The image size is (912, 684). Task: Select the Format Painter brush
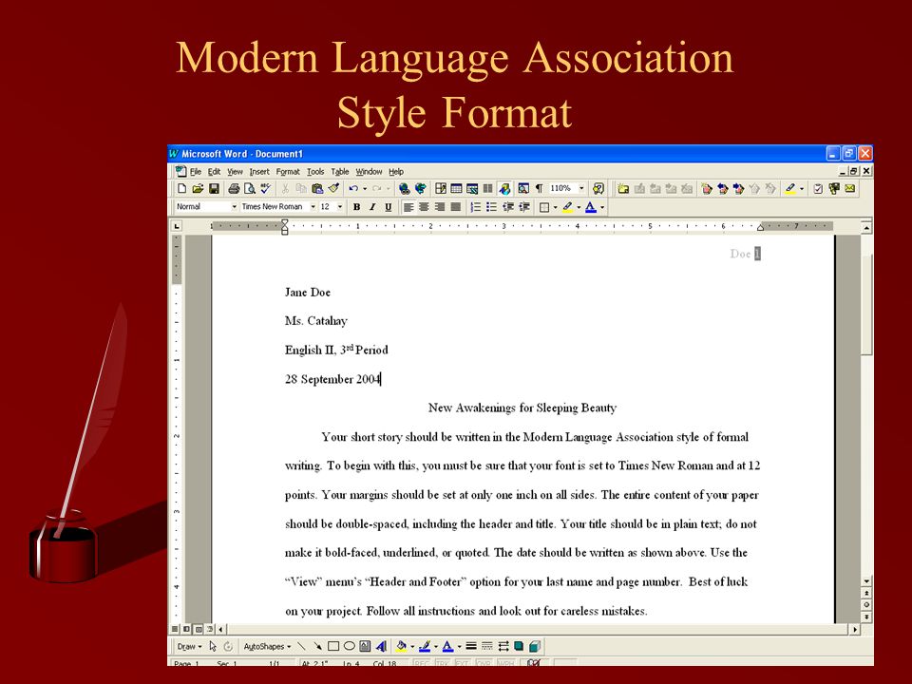point(333,188)
